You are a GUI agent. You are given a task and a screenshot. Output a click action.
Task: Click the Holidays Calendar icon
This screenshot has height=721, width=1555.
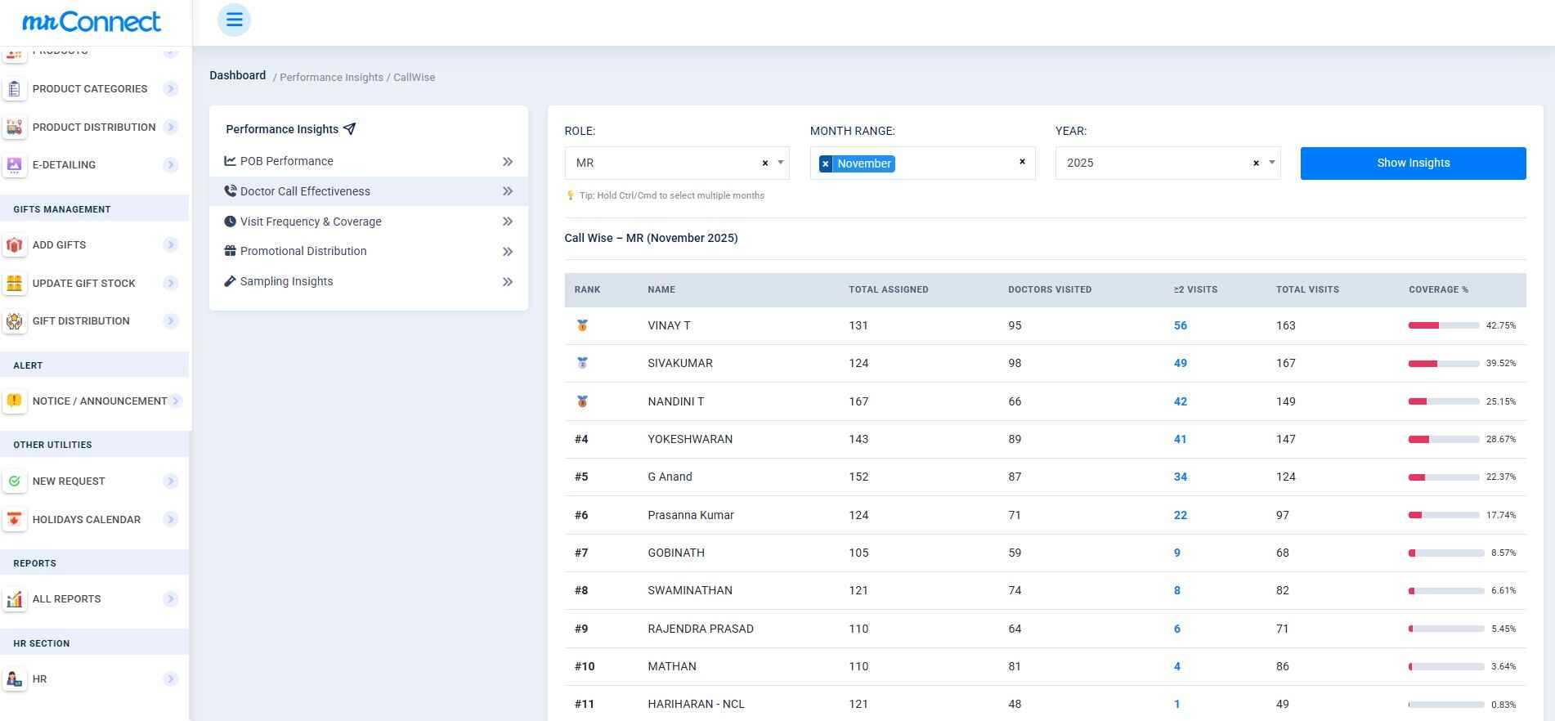tap(14, 520)
